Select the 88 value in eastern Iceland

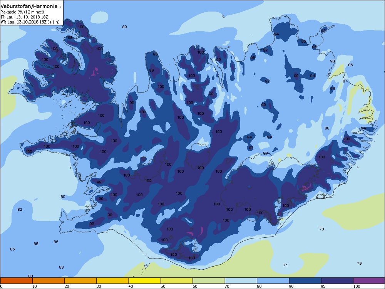[327, 128]
